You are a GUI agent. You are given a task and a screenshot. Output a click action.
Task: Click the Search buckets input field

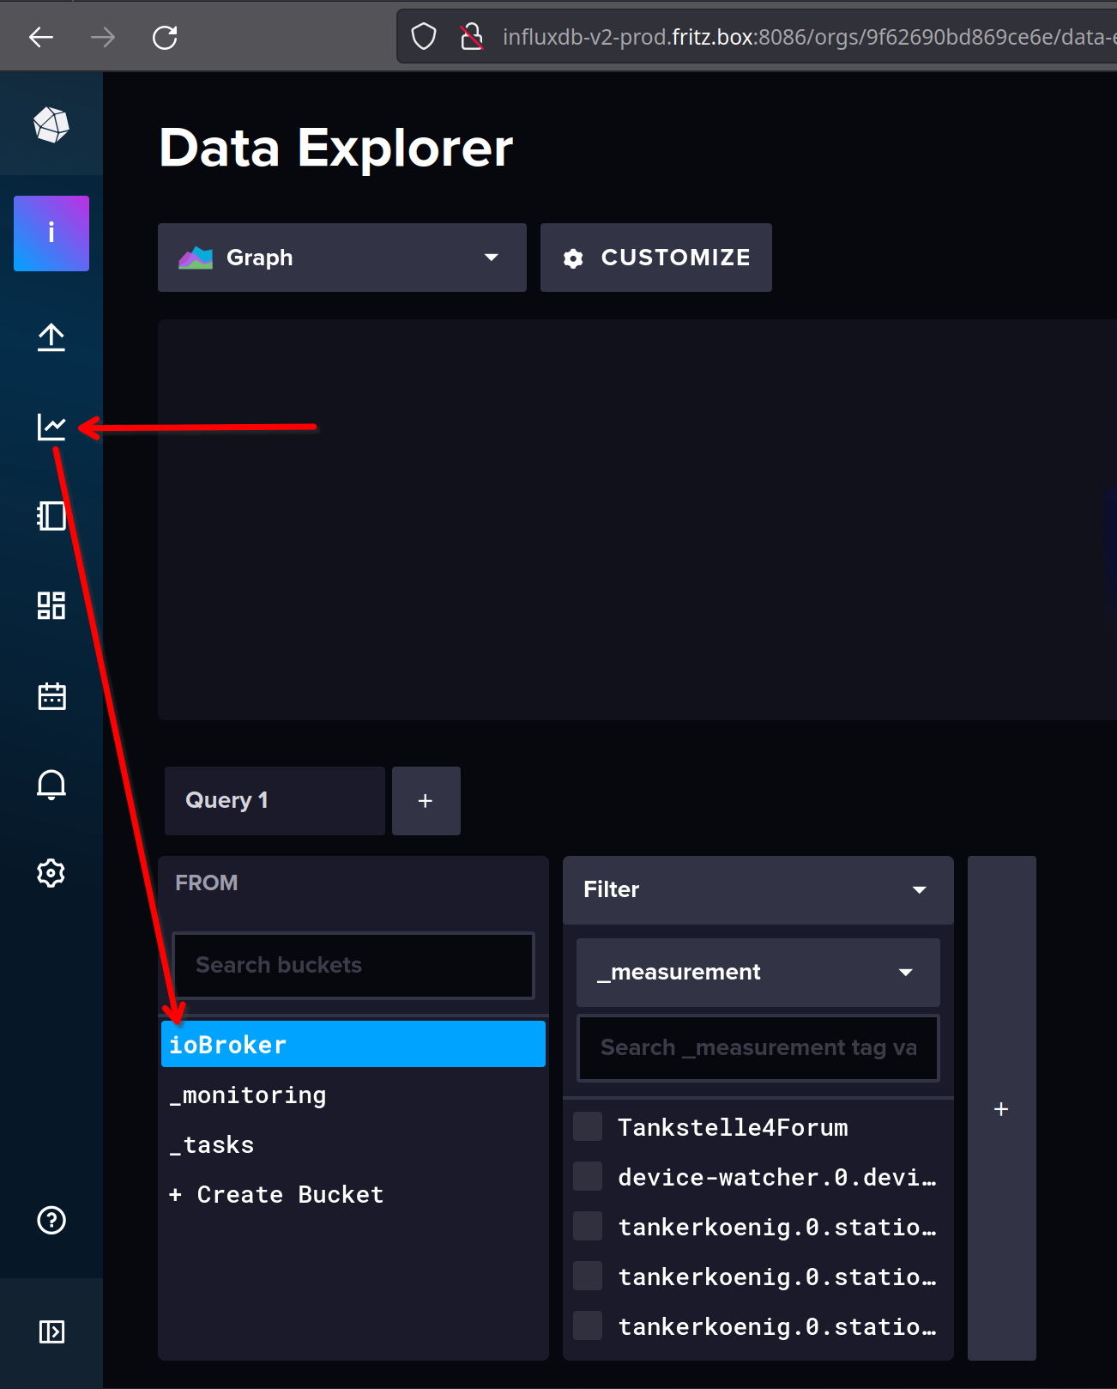click(353, 965)
